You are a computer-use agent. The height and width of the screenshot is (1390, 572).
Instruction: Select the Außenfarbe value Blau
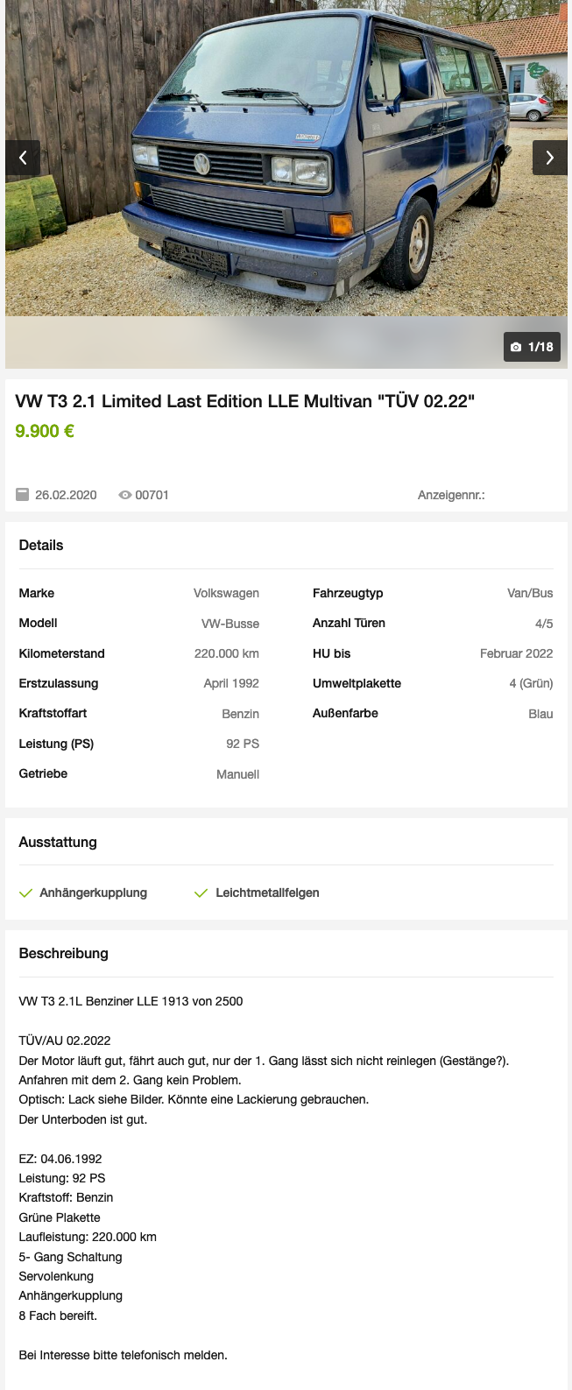(x=540, y=714)
